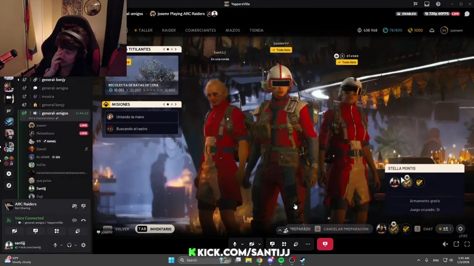Share ARC Raiders screen from activity panel

coord(83,206)
